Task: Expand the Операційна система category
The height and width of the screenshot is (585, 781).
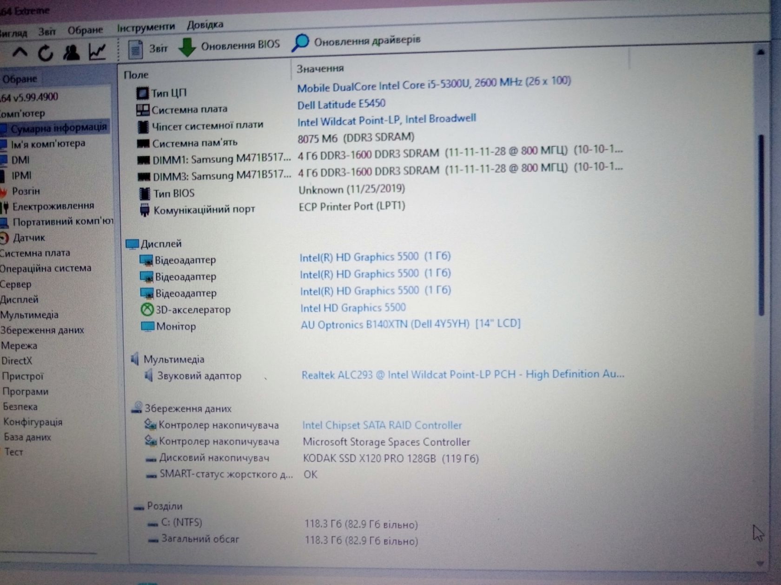Action: [46, 268]
